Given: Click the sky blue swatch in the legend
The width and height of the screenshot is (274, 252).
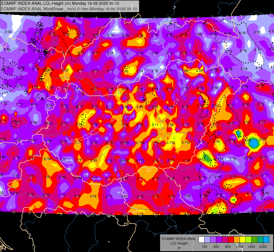Looking at the screenshot, I should click(x=266, y=240).
